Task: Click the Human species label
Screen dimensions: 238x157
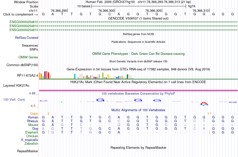Action: [x=33, y=117]
